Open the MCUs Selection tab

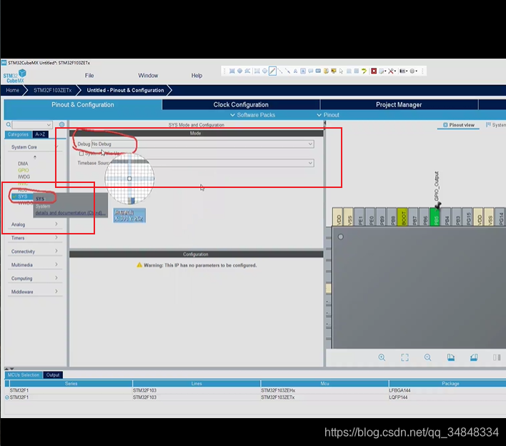[x=24, y=375]
